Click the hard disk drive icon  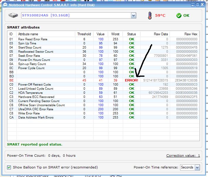pos(13,15)
